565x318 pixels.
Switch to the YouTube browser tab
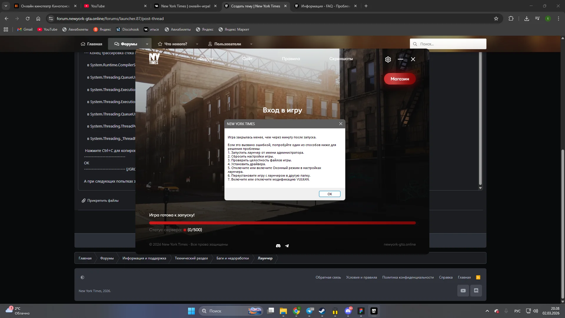pos(98,6)
